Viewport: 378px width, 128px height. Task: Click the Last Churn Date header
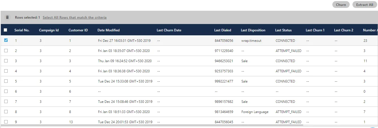click(x=169, y=30)
